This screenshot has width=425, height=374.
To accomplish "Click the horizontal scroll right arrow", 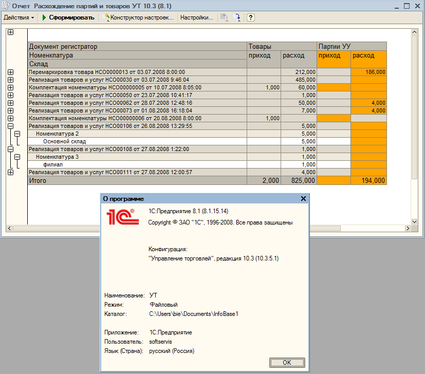I will point(408,229).
